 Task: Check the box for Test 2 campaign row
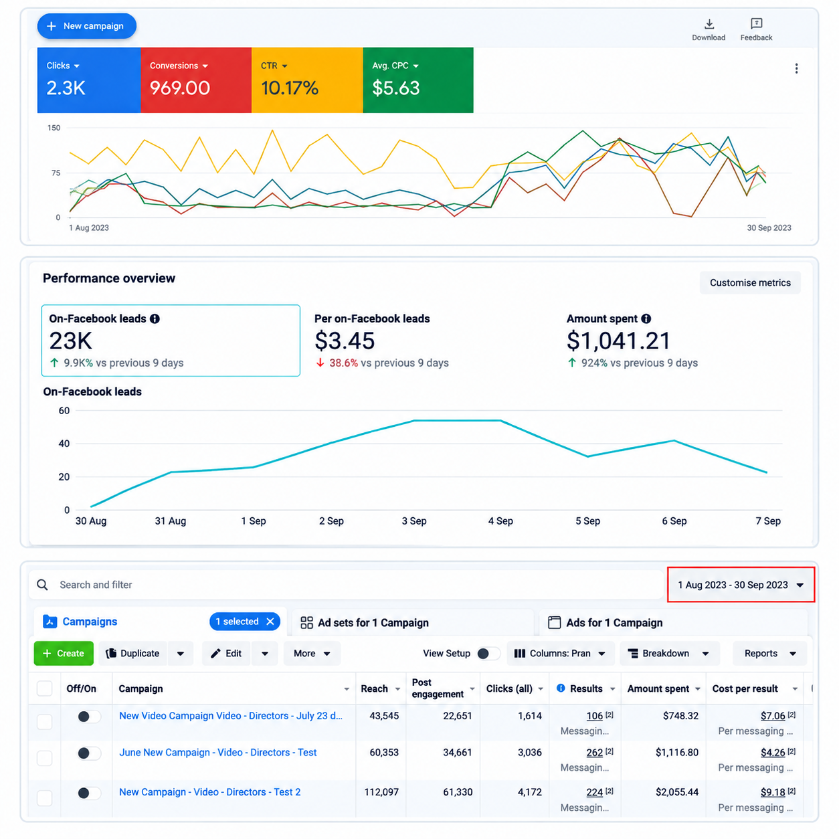45,798
